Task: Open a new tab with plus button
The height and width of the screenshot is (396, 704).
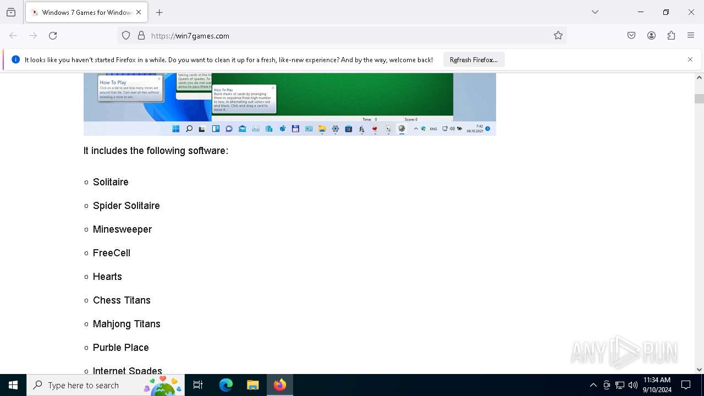Action: pyautogui.click(x=159, y=12)
